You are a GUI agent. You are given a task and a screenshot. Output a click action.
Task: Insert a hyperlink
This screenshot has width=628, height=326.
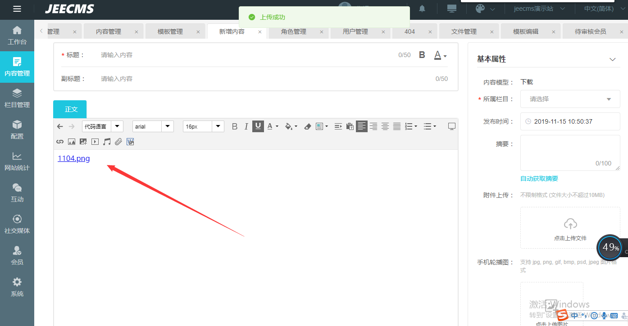pyautogui.click(x=60, y=142)
